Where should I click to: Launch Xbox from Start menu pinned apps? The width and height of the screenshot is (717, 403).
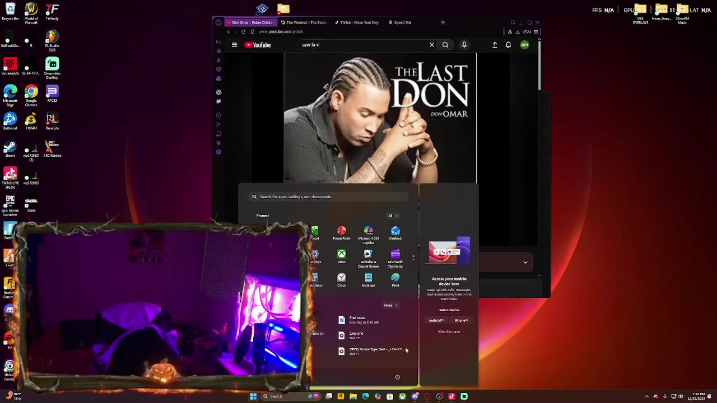[x=341, y=257]
